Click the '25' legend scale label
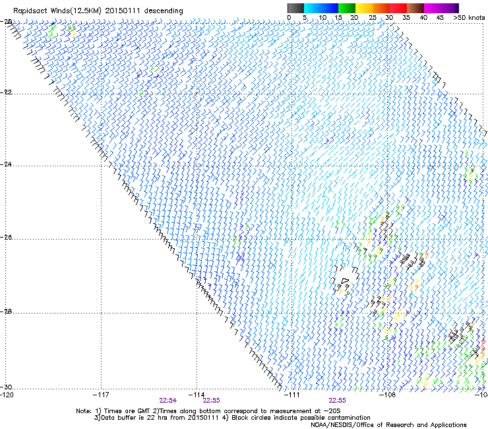 point(372,17)
